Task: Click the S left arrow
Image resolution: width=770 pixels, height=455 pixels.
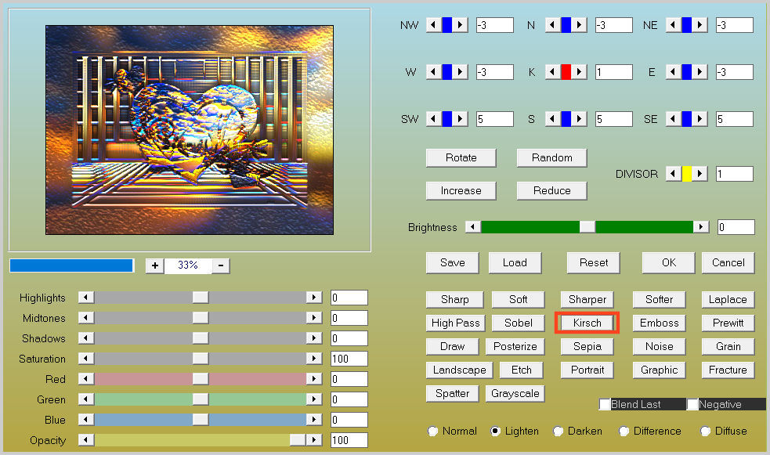Action: tap(552, 119)
